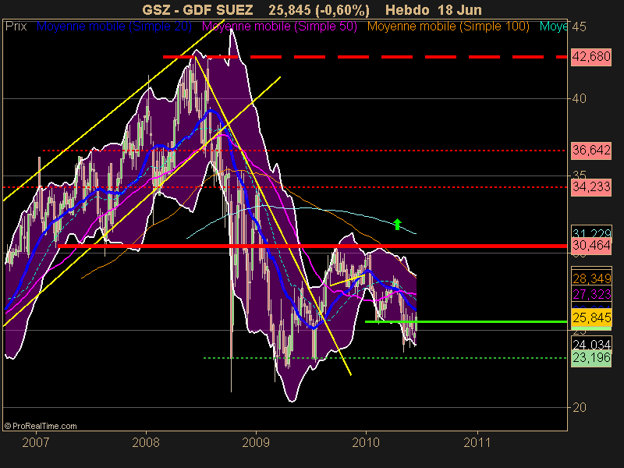Click the 31,229 cyan moving average tag
The image size is (624, 468).
coord(591,232)
